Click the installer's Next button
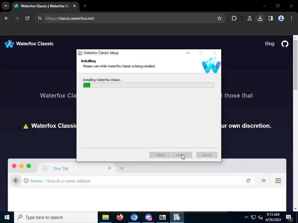The width and height of the screenshot is (298, 223). click(x=182, y=155)
